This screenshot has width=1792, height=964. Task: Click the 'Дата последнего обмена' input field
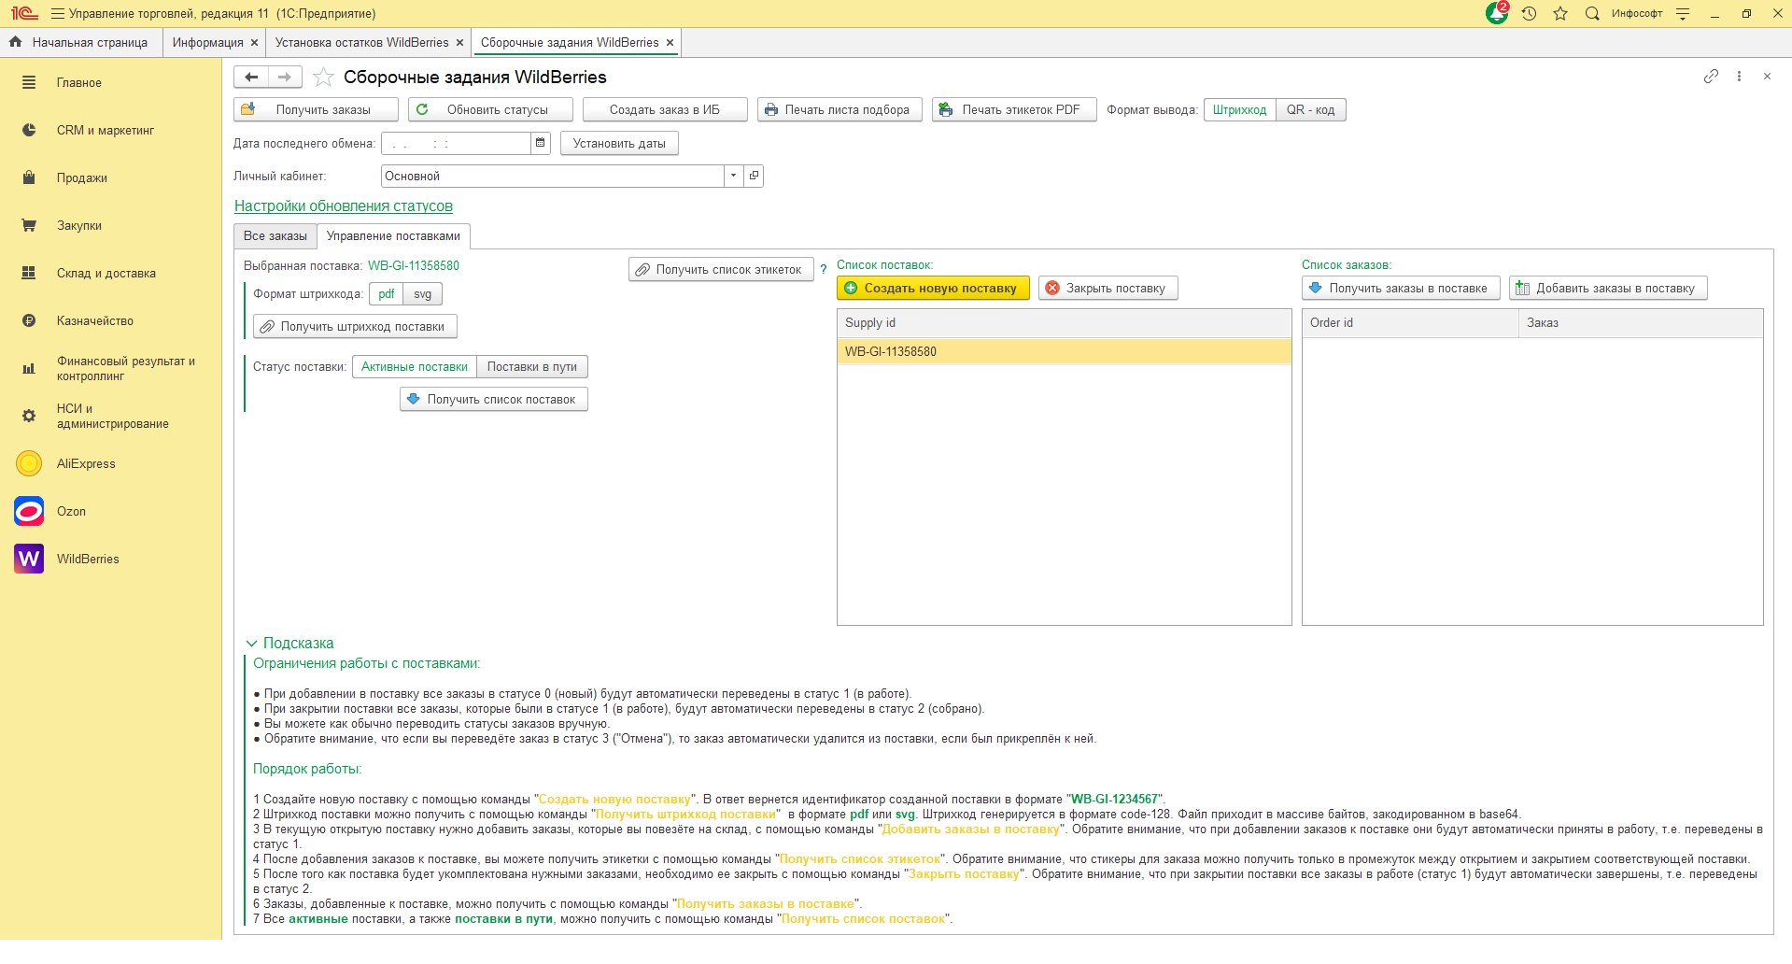click(x=456, y=143)
